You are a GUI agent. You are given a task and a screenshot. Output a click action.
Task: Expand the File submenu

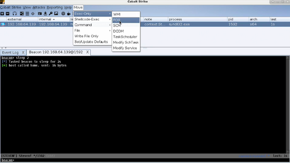93,30
